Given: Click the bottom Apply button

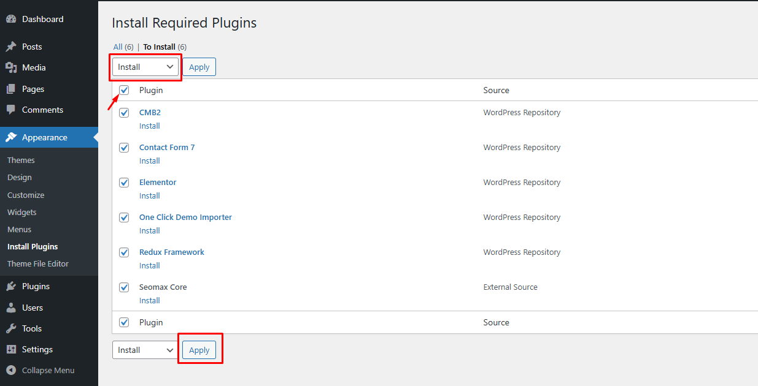Looking at the screenshot, I should coord(199,350).
